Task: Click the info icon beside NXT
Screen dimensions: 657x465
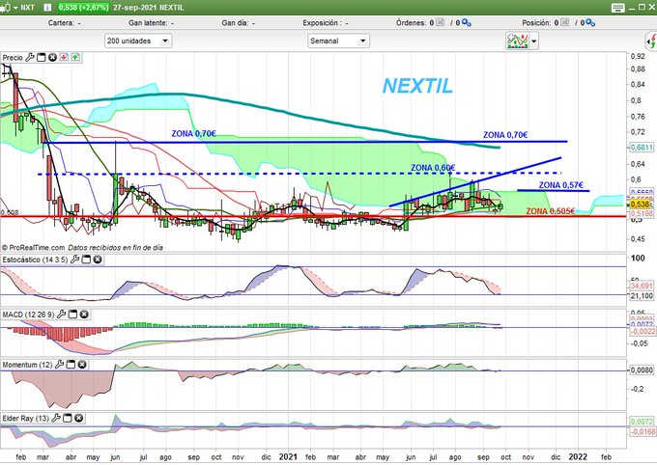Action: click(47, 8)
